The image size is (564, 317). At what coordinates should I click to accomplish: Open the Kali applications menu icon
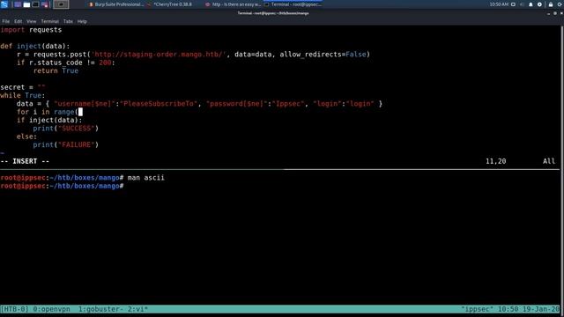[x=4, y=4]
